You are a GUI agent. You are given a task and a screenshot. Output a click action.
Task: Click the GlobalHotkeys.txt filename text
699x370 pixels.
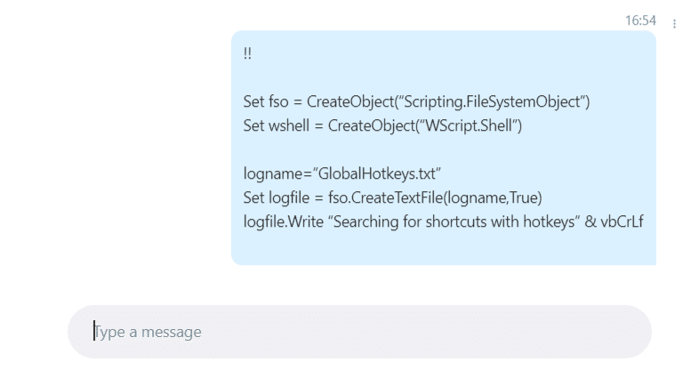[x=377, y=173]
